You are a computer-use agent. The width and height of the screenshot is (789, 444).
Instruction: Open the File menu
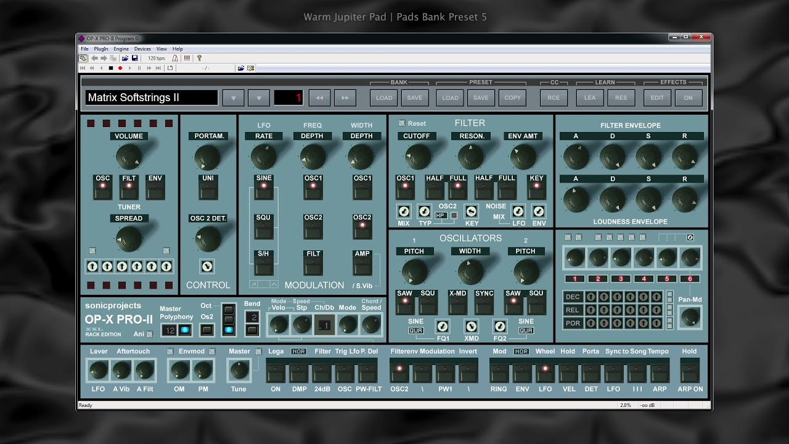[x=84, y=49]
